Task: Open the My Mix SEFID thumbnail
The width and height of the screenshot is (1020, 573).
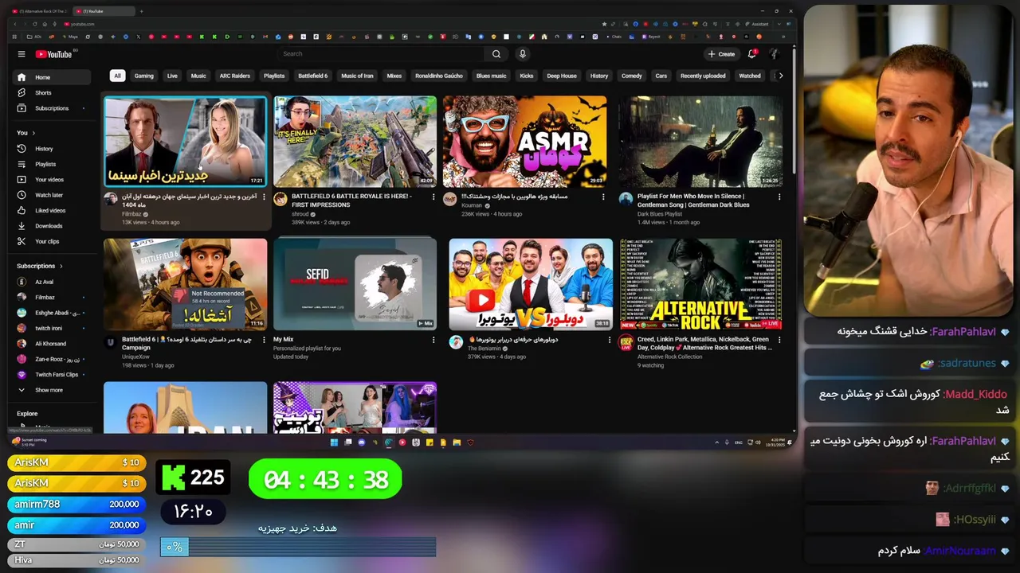Action: tap(355, 284)
